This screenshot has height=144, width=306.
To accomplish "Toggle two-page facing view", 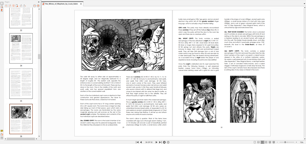I will [x=262, y=142].
